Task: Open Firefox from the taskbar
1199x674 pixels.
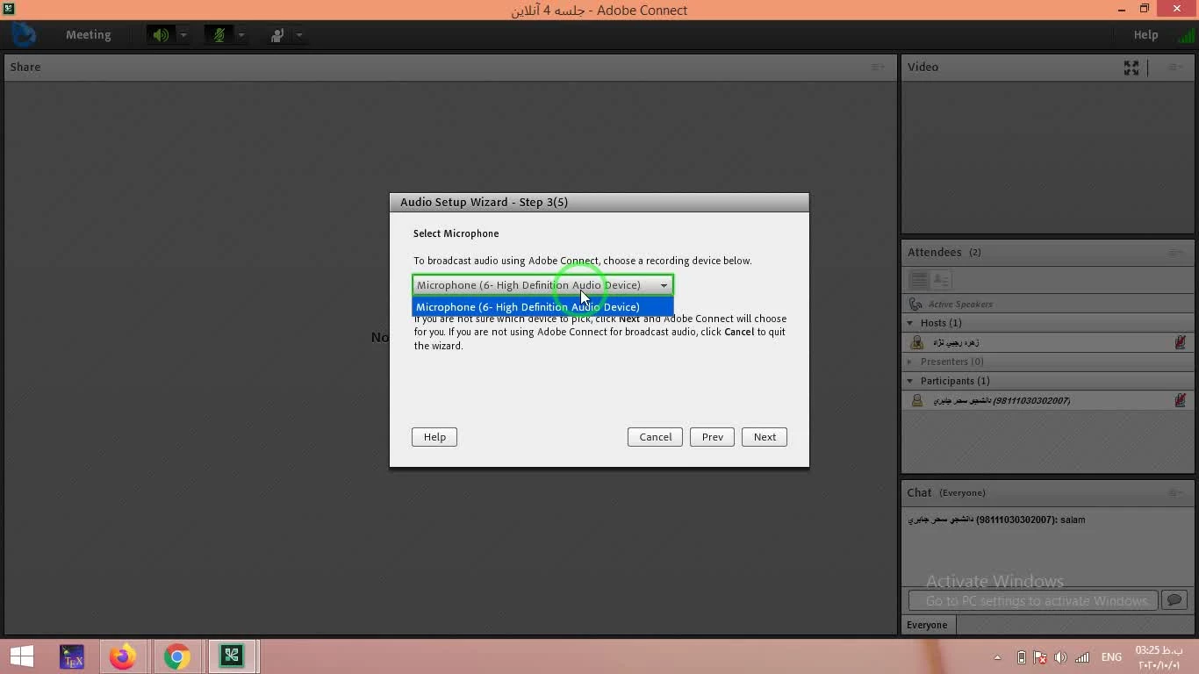Action: (123, 656)
